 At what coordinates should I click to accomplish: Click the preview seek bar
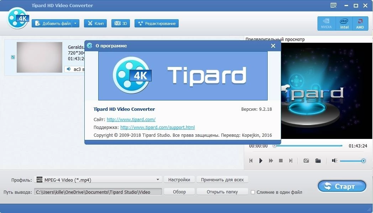point(308,146)
